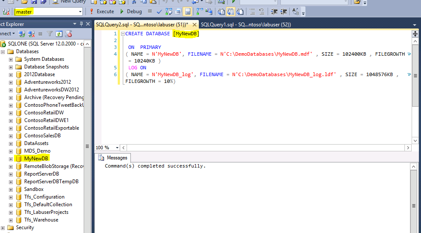Viewport: 421px width, 233px height.
Task: Switch to Results to Grid
Action: (x=231, y=11)
